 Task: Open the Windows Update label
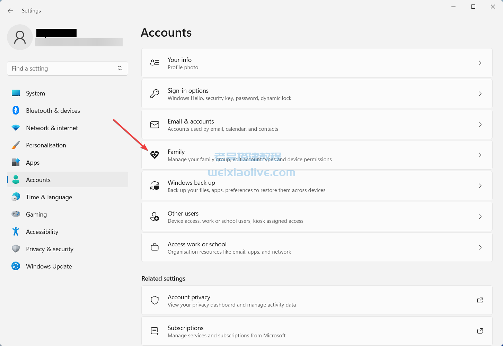49,266
